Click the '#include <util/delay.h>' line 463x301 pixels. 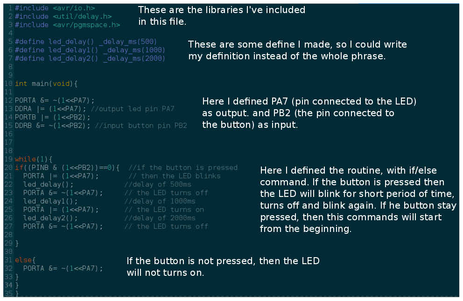pyautogui.click(x=63, y=16)
